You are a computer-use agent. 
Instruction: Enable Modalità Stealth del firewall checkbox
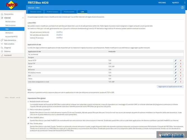pos(29,101)
